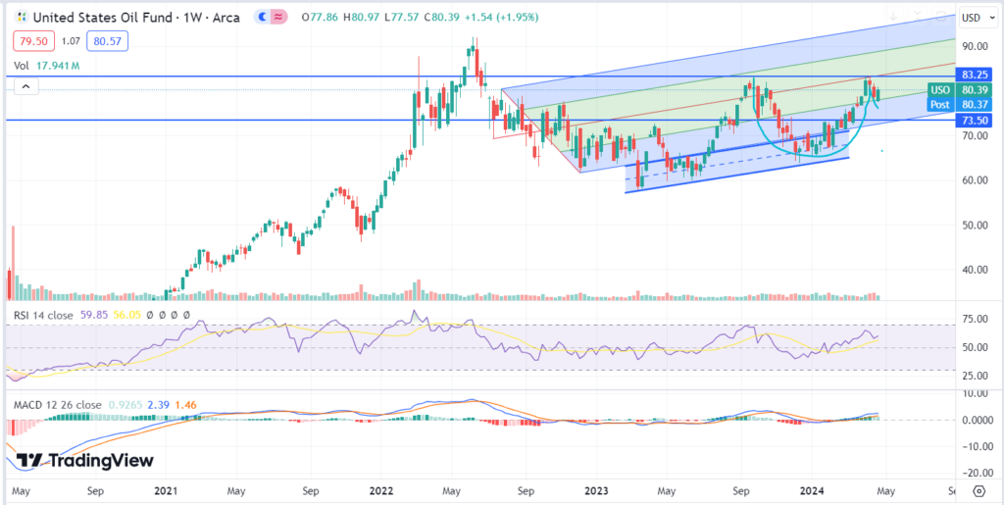Click the 10.00 MACD axis level

click(x=972, y=393)
